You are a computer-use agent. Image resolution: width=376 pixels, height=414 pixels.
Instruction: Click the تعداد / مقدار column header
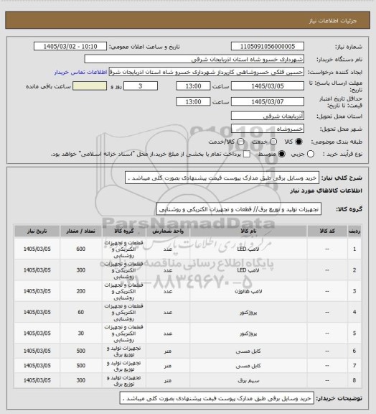80,231
